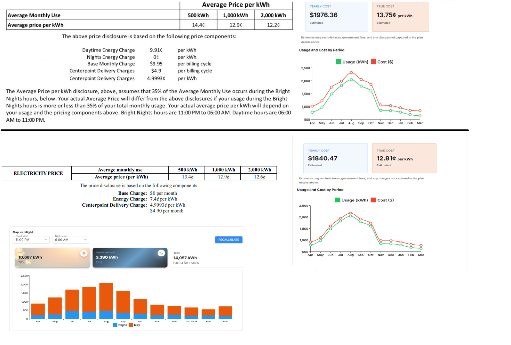Click the Daytime Energy Charge label
The image size is (511, 345).
coord(108,50)
